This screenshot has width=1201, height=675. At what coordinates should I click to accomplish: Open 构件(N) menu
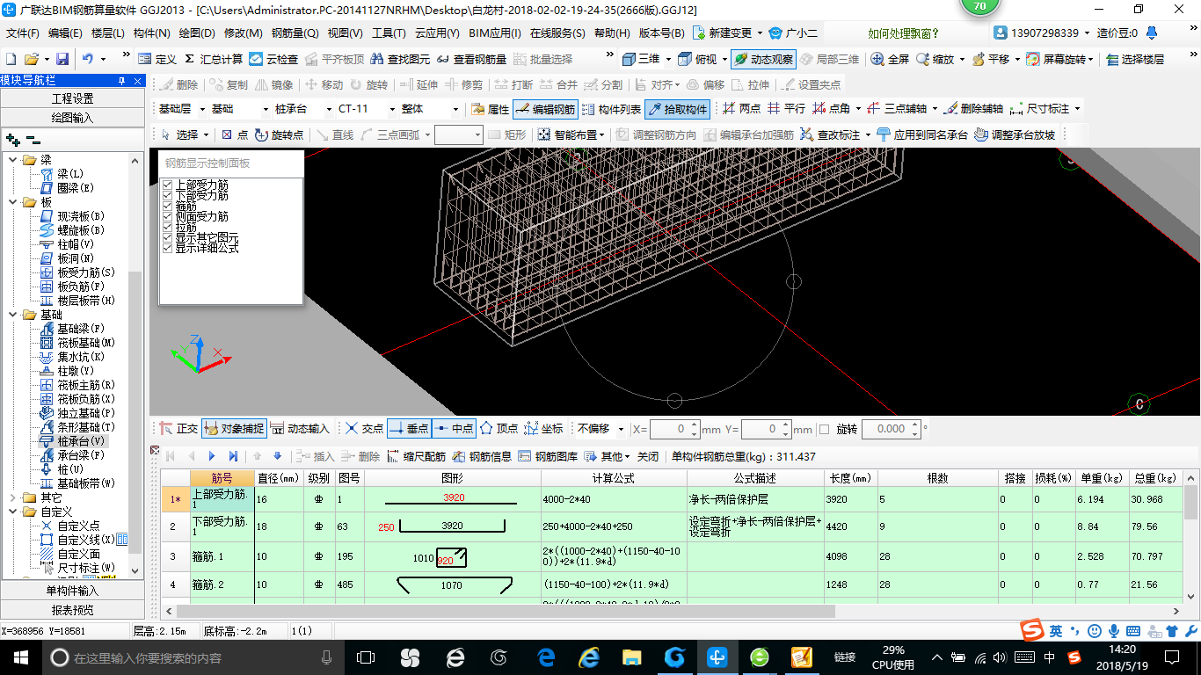coord(151,33)
